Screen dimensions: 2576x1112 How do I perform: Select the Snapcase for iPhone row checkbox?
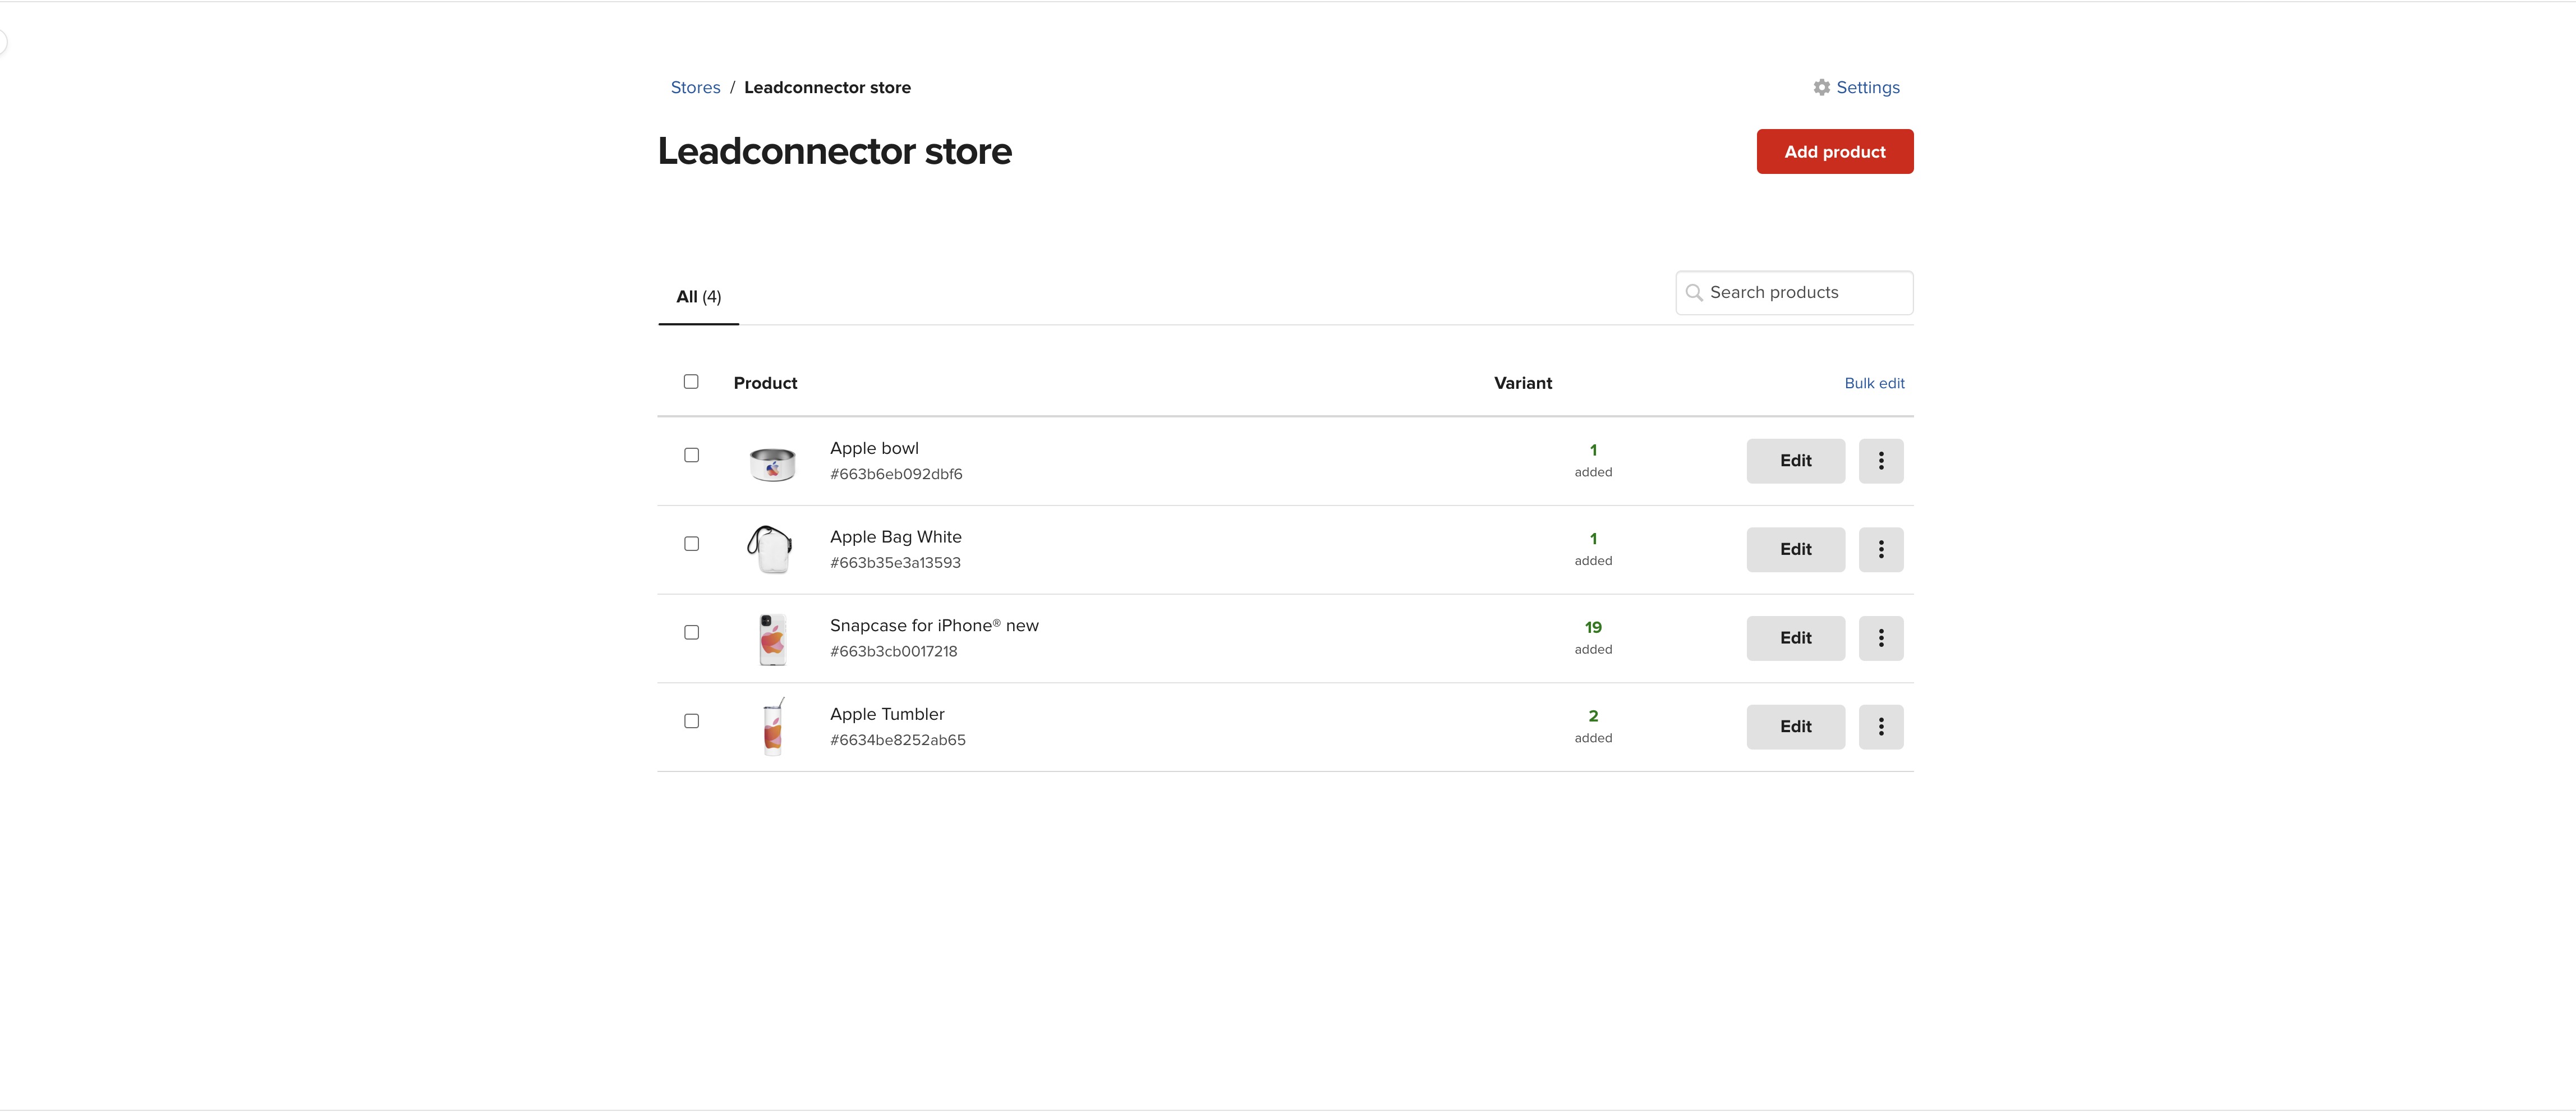[691, 632]
